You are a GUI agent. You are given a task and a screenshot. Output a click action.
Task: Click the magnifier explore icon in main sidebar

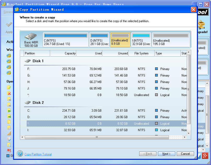click(x=9, y=145)
